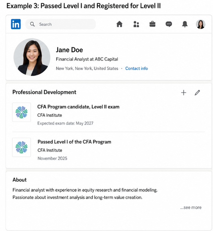Screen dimensions: 213x231
Task: Click the Professional Development heading
Action: point(44,92)
